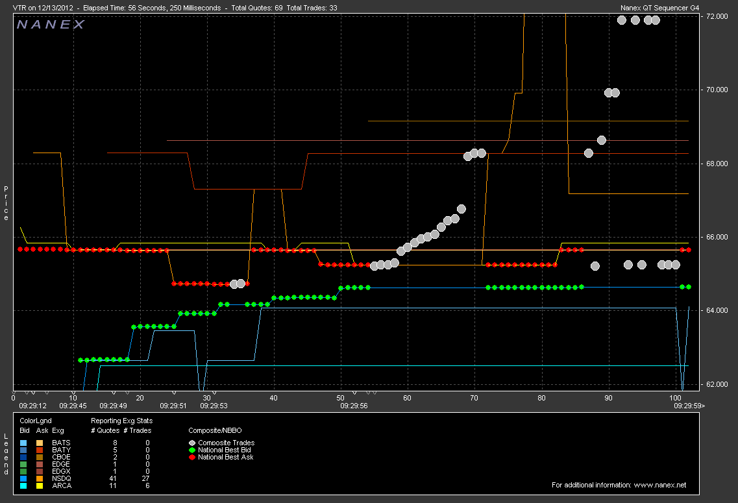Select the NSDQ ask orange color swatch
Image resolution: width=738 pixels, height=503 pixels.
[x=40, y=478]
